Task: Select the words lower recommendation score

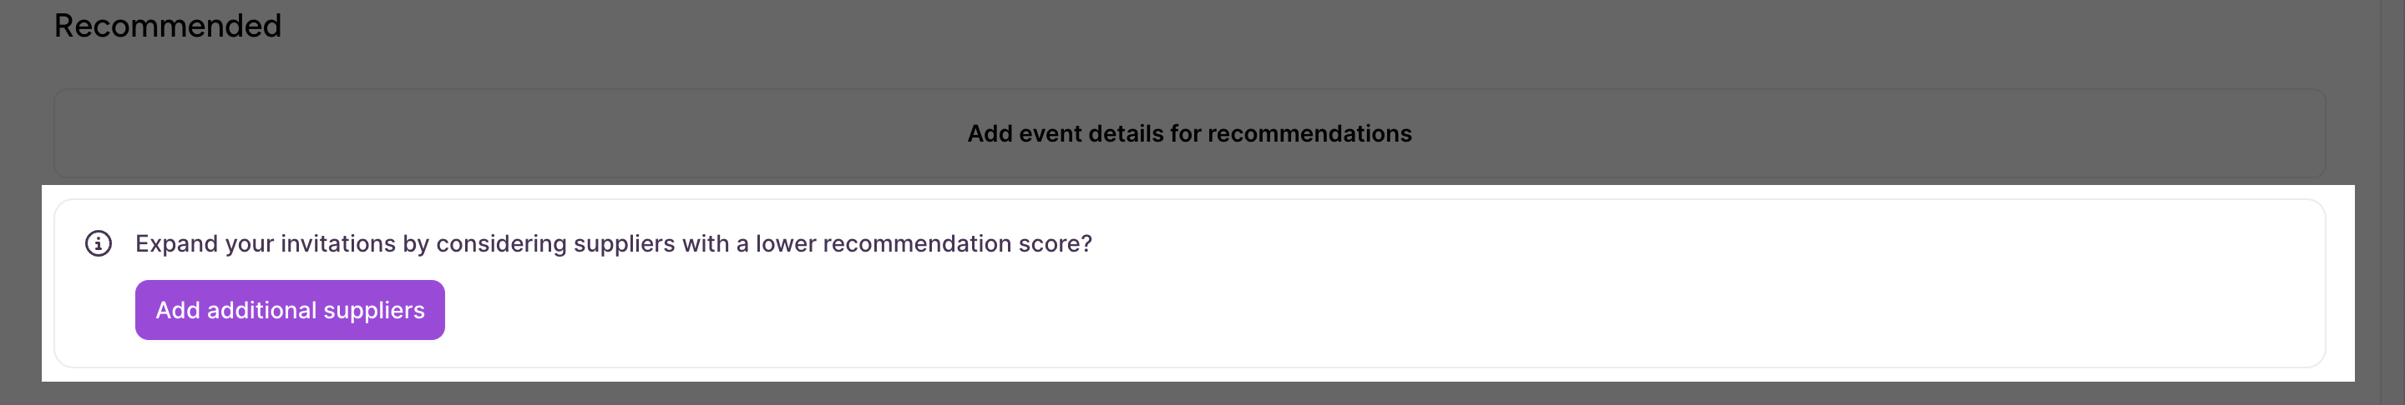Action: click(x=924, y=243)
